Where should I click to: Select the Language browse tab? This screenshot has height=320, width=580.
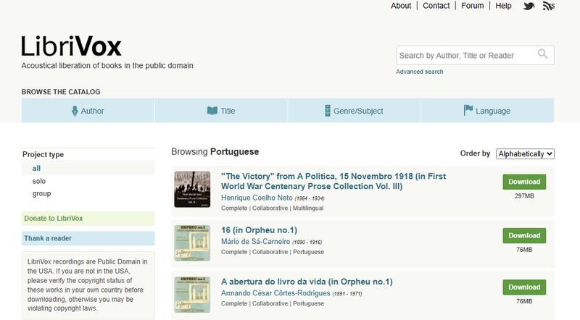coord(487,111)
